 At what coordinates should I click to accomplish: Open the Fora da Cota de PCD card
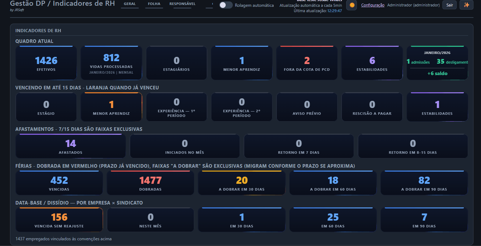coord(307,63)
